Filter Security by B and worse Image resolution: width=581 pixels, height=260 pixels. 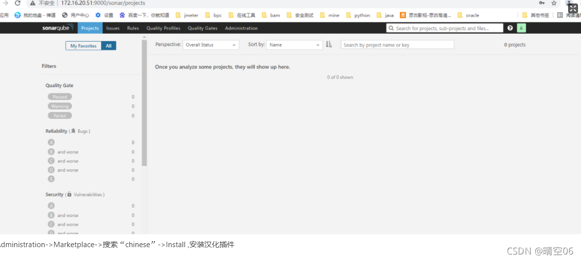point(63,215)
